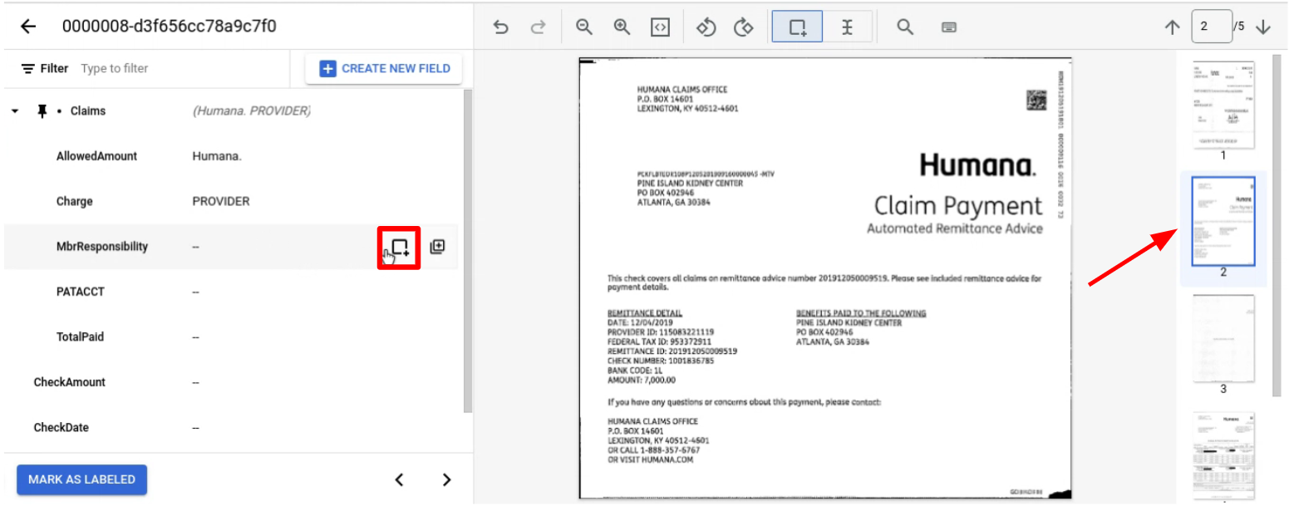This screenshot has height=506, width=1289.
Task: Click the back arrow beside document ID
Action: [x=28, y=27]
